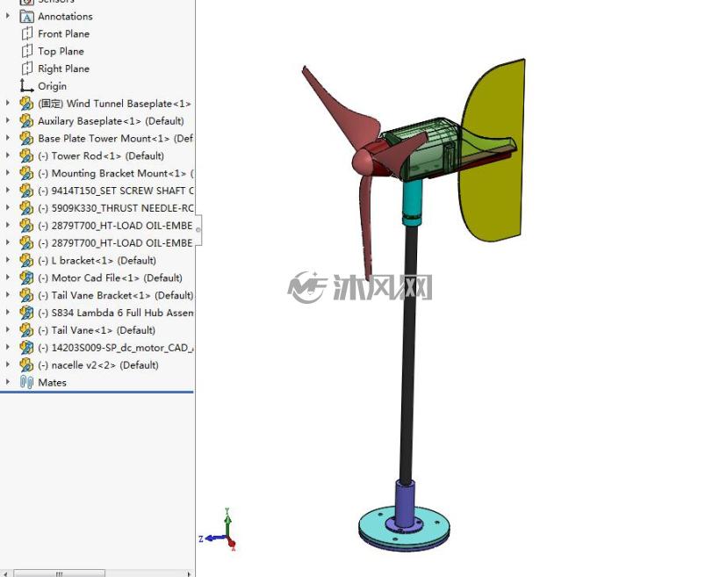The height and width of the screenshot is (577, 720).
Task: Expand the Tower Rod component node
Action: [x=7, y=155]
